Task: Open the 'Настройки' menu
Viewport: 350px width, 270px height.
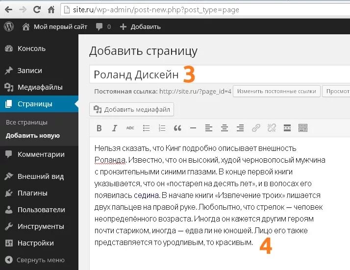Action: 39,243
